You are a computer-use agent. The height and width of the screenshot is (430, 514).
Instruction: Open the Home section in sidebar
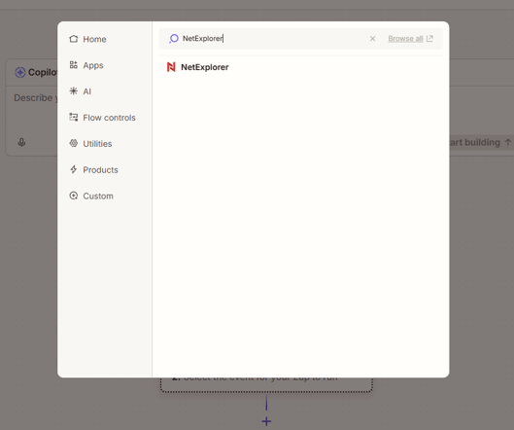tap(87, 39)
